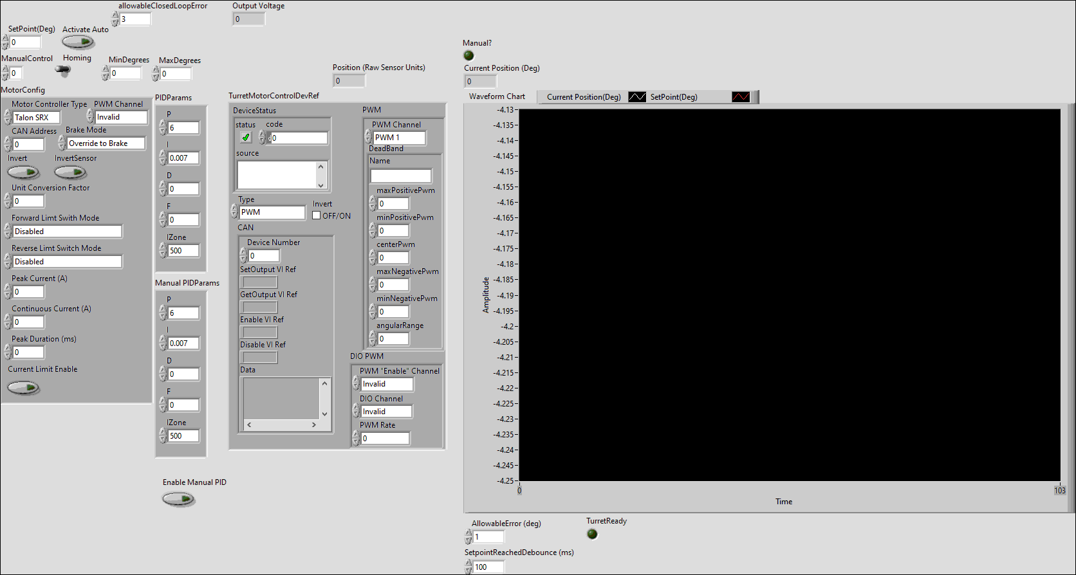Click the SetPoint(Deg) red plot legend icon
This screenshot has height=575, width=1076.
(x=741, y=97)
